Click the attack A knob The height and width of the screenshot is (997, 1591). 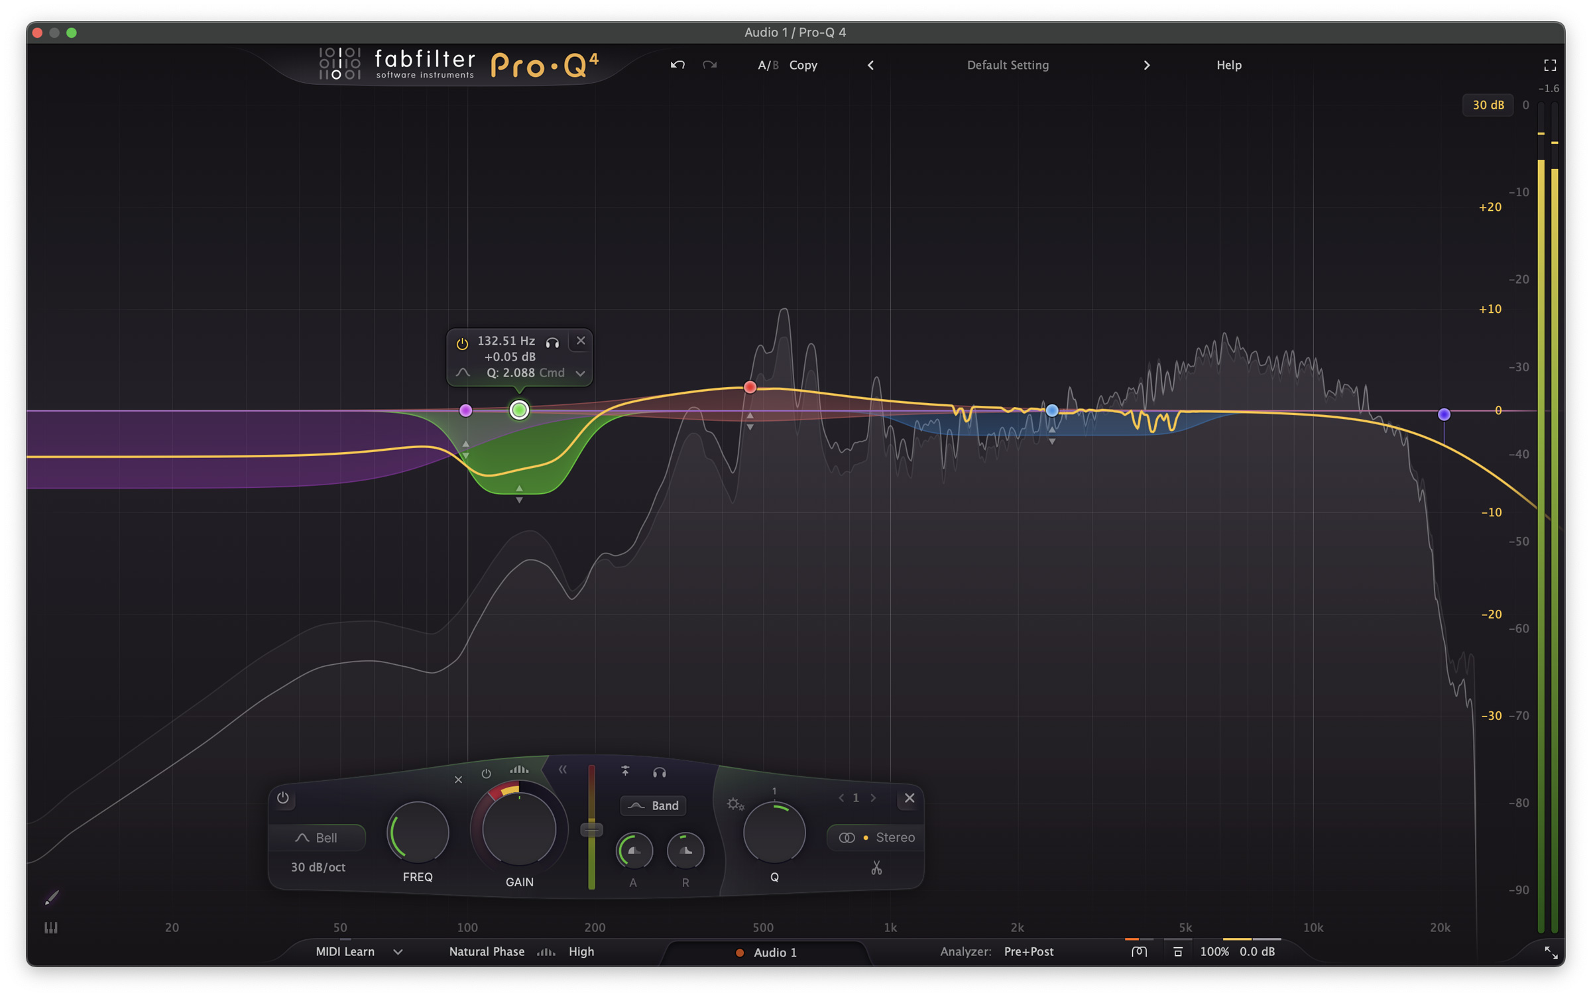point(634,851)
